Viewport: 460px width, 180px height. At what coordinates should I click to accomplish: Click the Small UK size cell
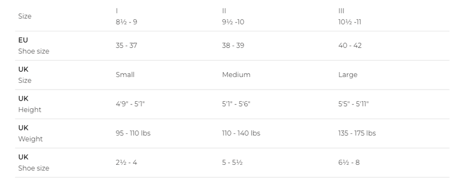pos(125,75)
